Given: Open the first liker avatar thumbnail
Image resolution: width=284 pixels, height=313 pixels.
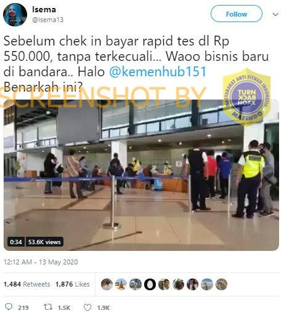Looking at the screenshot, I should (x=107, y=284).
